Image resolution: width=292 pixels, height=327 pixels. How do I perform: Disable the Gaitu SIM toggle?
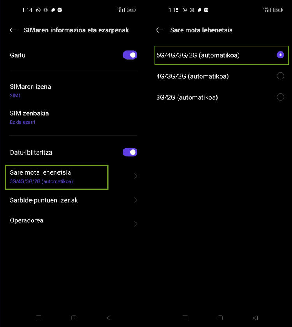pyautogui.click(x=130, y=55)
